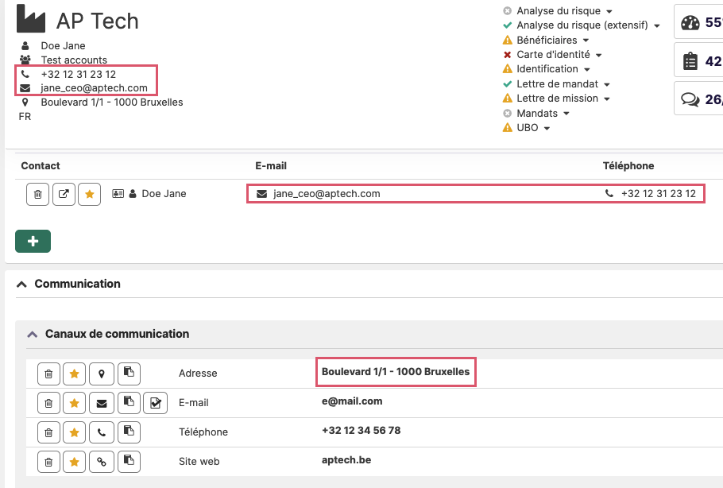Viewport: 723px width, 488px height.
Task: Toggle favorite star on Site web row
Action: coord(74,462)
